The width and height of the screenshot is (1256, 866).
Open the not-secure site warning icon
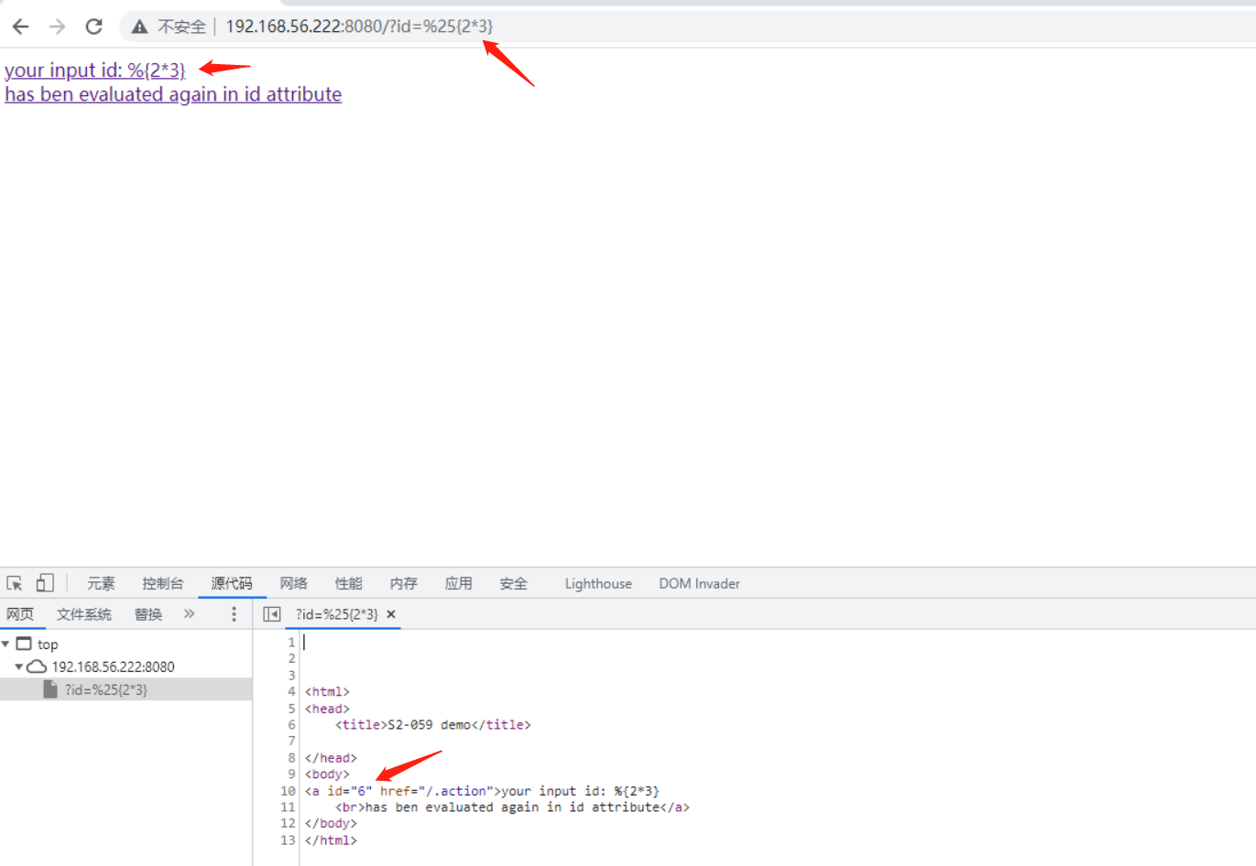point(139,27)
